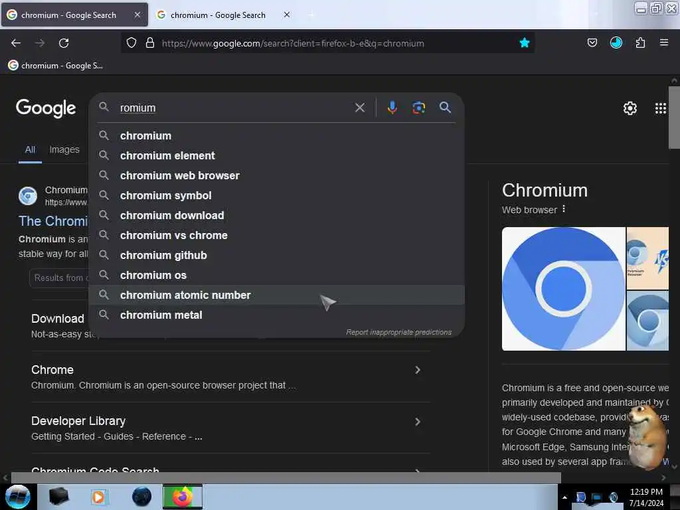The height and width of the screenshot is (510, 680).
Task: Expand the Developer Library sitelink chevron
Action: point(417,422)
